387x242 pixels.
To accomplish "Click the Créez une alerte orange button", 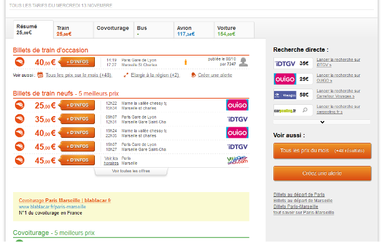I will tap(322, 173).
